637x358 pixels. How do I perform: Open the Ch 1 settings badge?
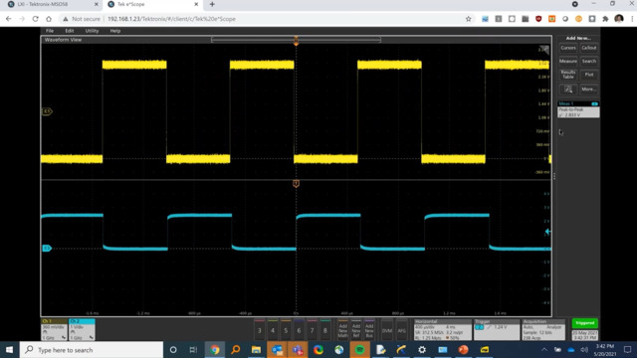coord(54,329)
